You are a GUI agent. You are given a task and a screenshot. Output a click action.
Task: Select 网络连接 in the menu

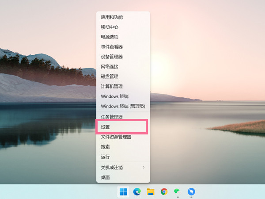tap(109, 67)
